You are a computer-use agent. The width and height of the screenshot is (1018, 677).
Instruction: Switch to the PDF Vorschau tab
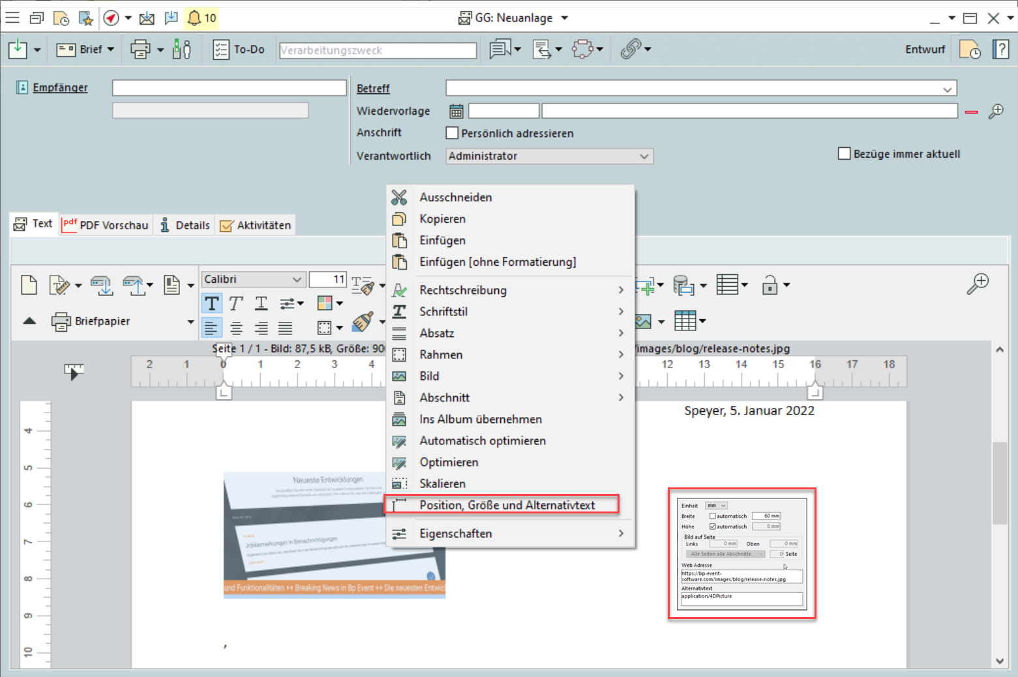coord(106,225)
